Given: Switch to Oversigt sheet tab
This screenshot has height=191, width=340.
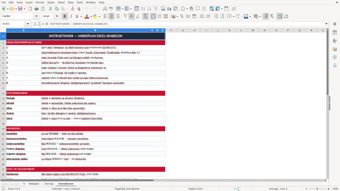Looking at the screenshot, I should pyautogui.click(x=49, y=184).
